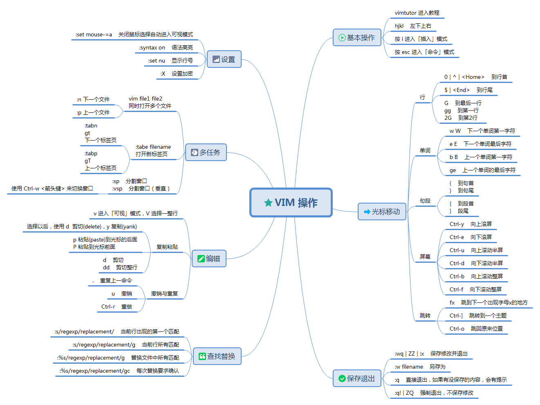Click the checkmark icon in 保存退出 node
The height and width of the screenshot is (405, 540).
pos(342,378)
